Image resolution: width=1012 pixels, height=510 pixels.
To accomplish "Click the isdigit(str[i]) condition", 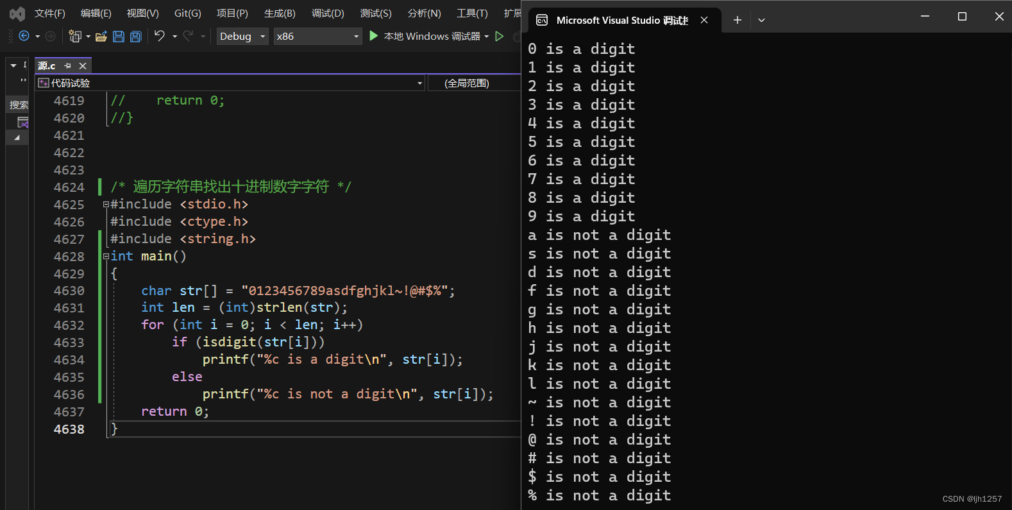I will coord(264,343).
